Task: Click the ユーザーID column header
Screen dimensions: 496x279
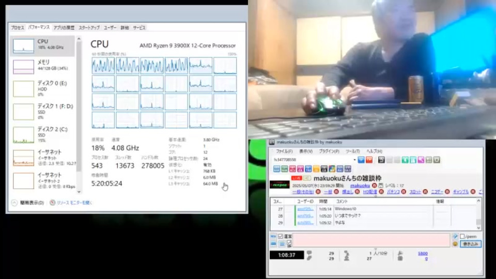Action: [x=305, y=201]
